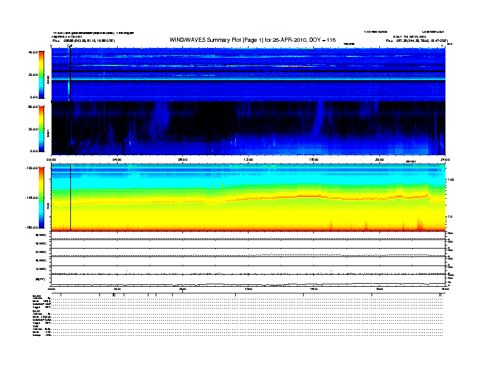Click the -145.00 value on TNR scale
This screenshot has height=371, width=480.
tap(32, 198)
